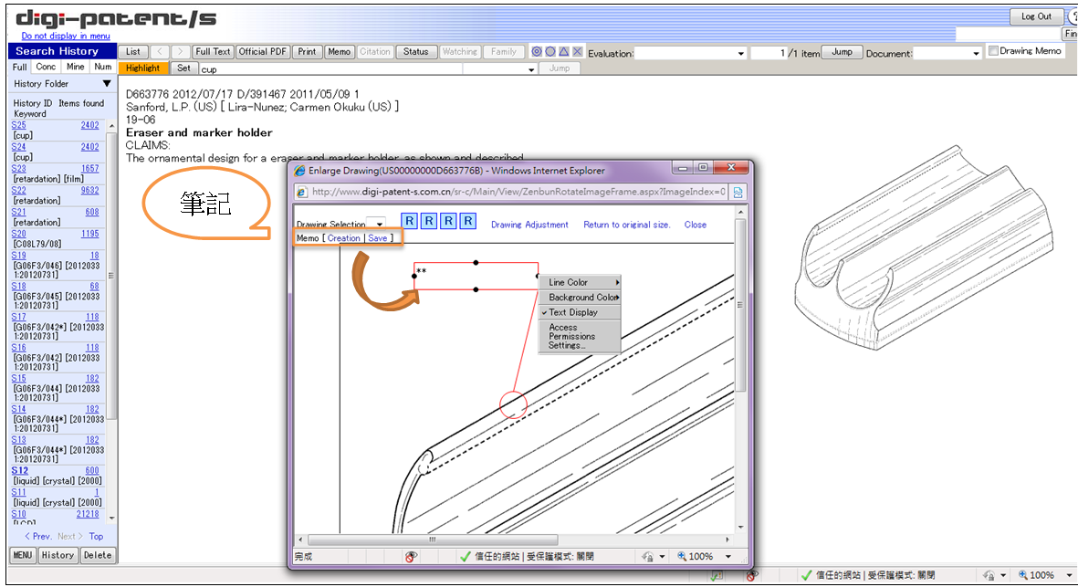Click the privacy icon in popup status bar
The height and width of the screenshot is (587, 1078).
(x=647, y=557)
